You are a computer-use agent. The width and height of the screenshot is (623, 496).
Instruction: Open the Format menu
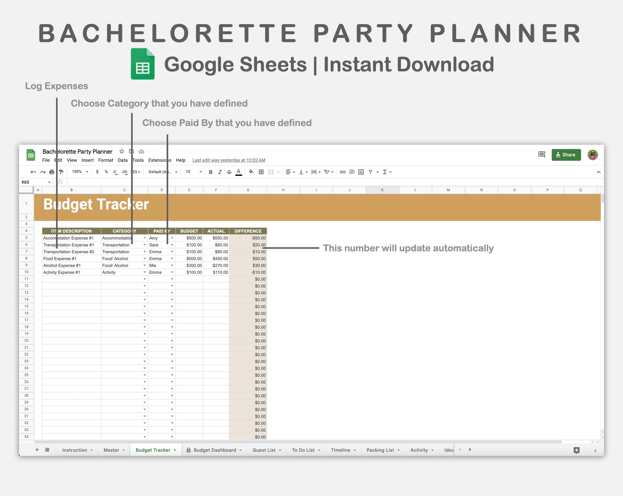pos(106,160)
